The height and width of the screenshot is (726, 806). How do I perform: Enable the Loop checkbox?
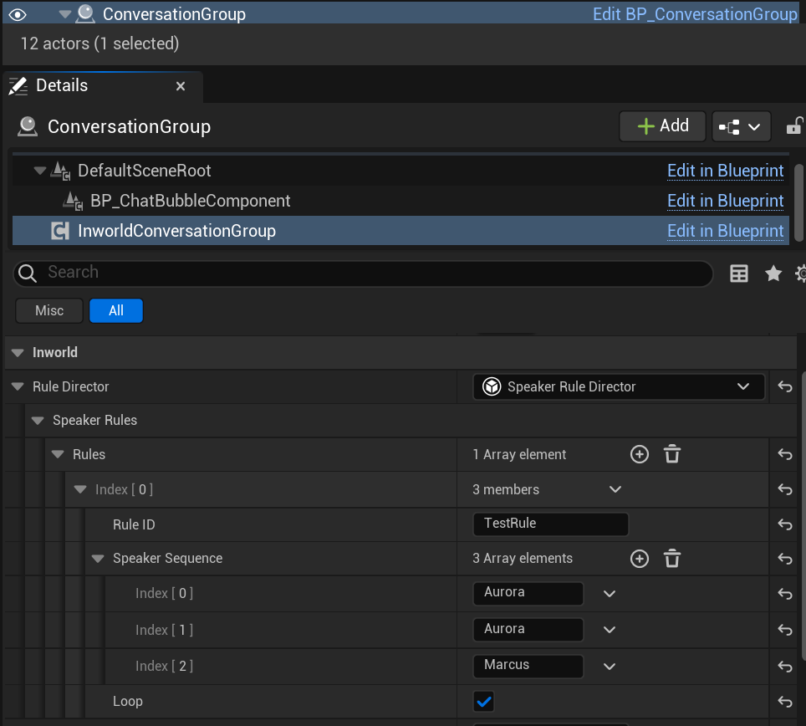pos(485,702)
